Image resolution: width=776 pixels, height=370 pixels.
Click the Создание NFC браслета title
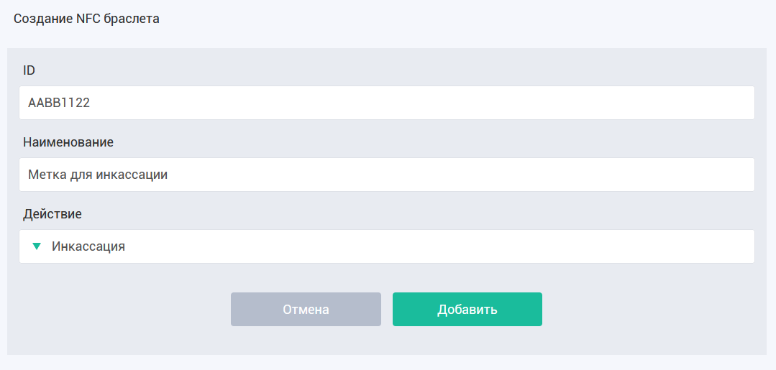point(86,19)
